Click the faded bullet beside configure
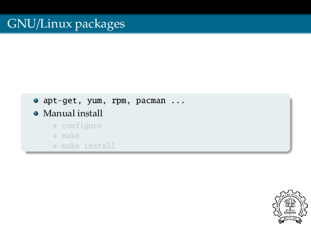 coord(55,126)
